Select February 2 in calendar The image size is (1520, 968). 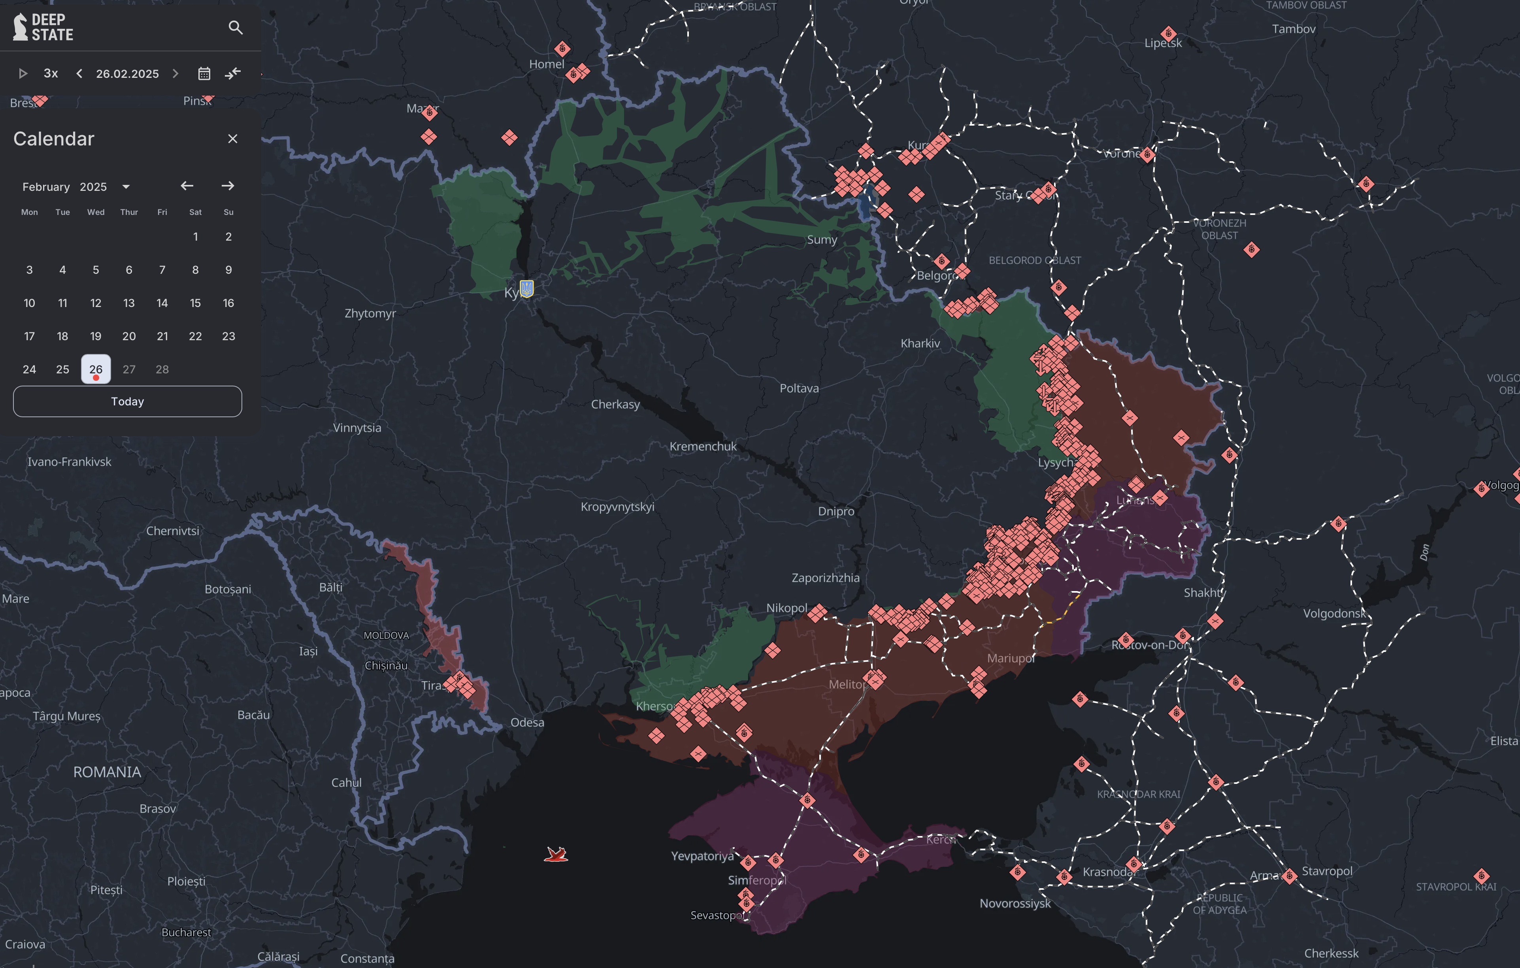point(228,237)
